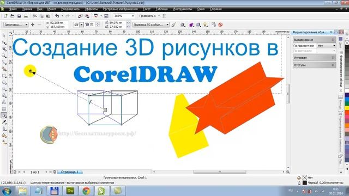Select the Freehand tool in the toolbox
349x196 pixels.
(4, 62)
